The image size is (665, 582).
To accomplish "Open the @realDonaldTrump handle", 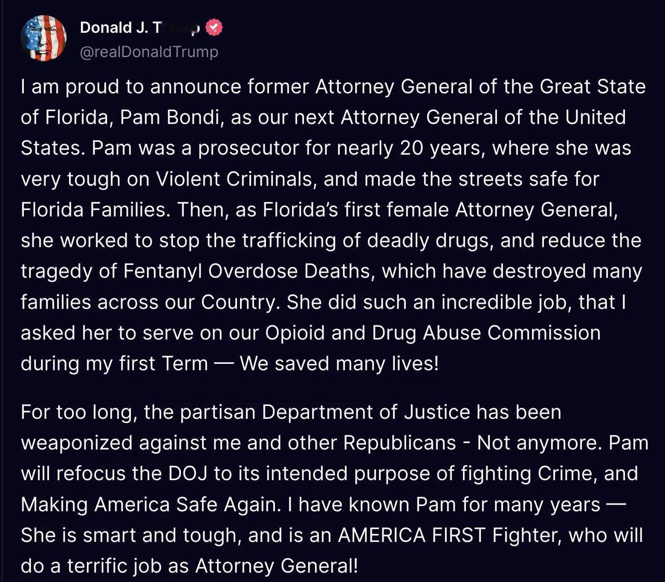I will coord(149,52).
